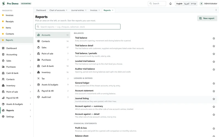
Task: Click the Purchases category truck icon
Action: pos(39,60)
